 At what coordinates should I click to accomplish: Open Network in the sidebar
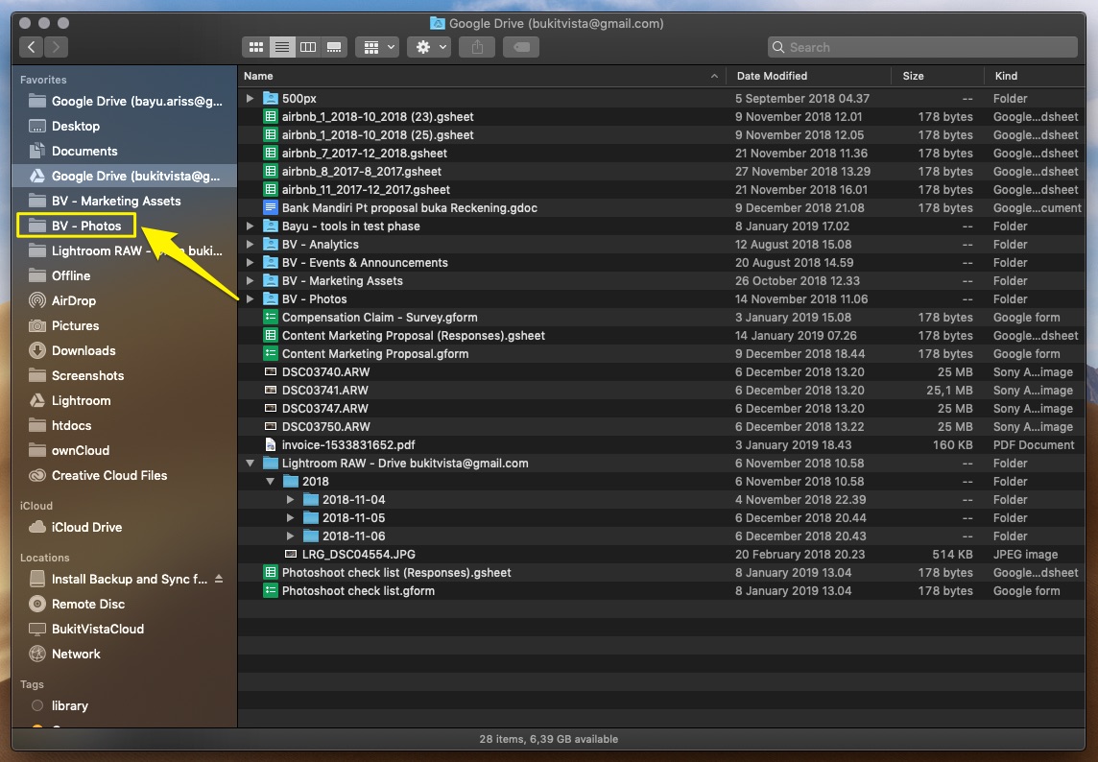(x=125, y=655)
